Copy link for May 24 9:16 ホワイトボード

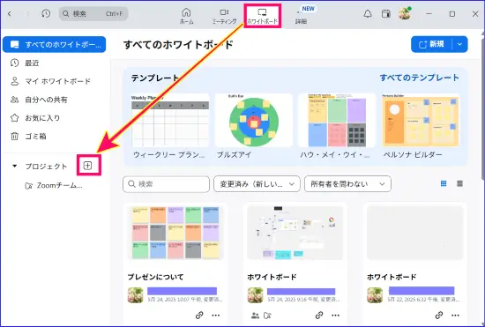319,316
